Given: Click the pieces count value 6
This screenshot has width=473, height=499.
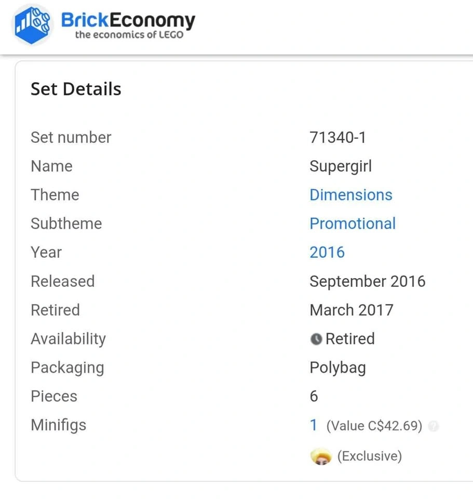Looking at the screenshot, I should coord(314,396).
